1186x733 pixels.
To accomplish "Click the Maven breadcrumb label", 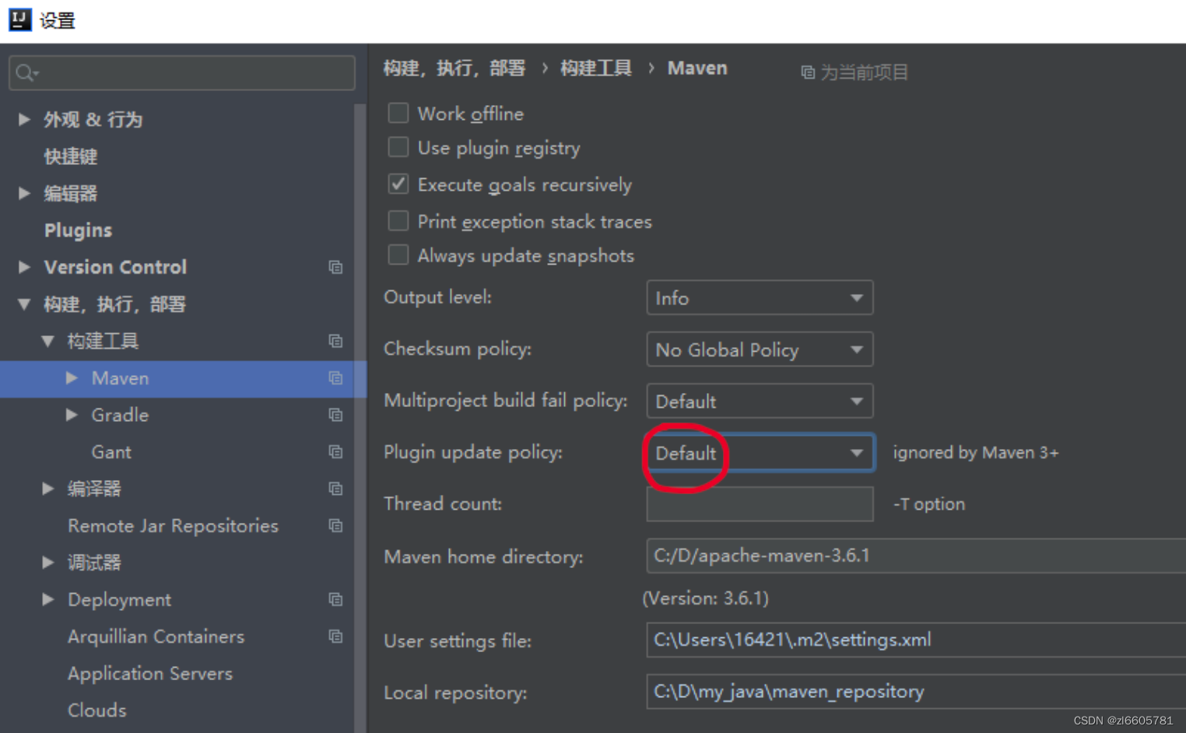I will (697, 68).
